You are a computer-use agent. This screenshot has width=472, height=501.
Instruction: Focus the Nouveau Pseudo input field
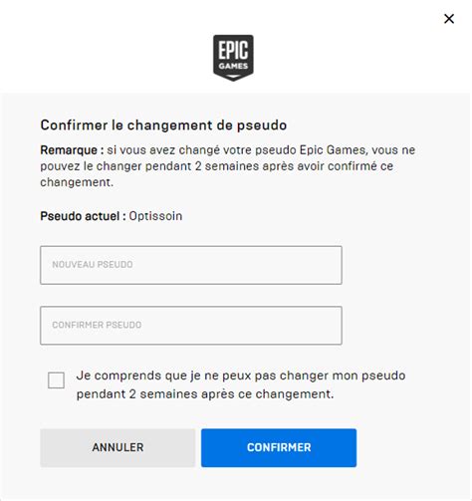[x=191, y=265]
